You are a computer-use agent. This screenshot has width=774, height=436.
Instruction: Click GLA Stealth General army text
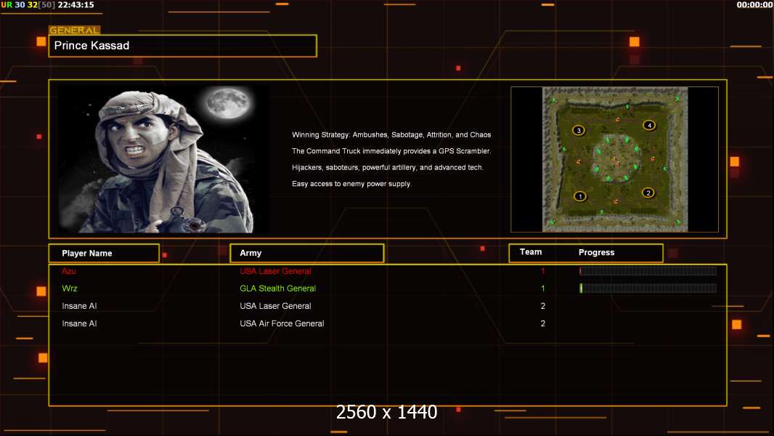click(x=277, y=288)
